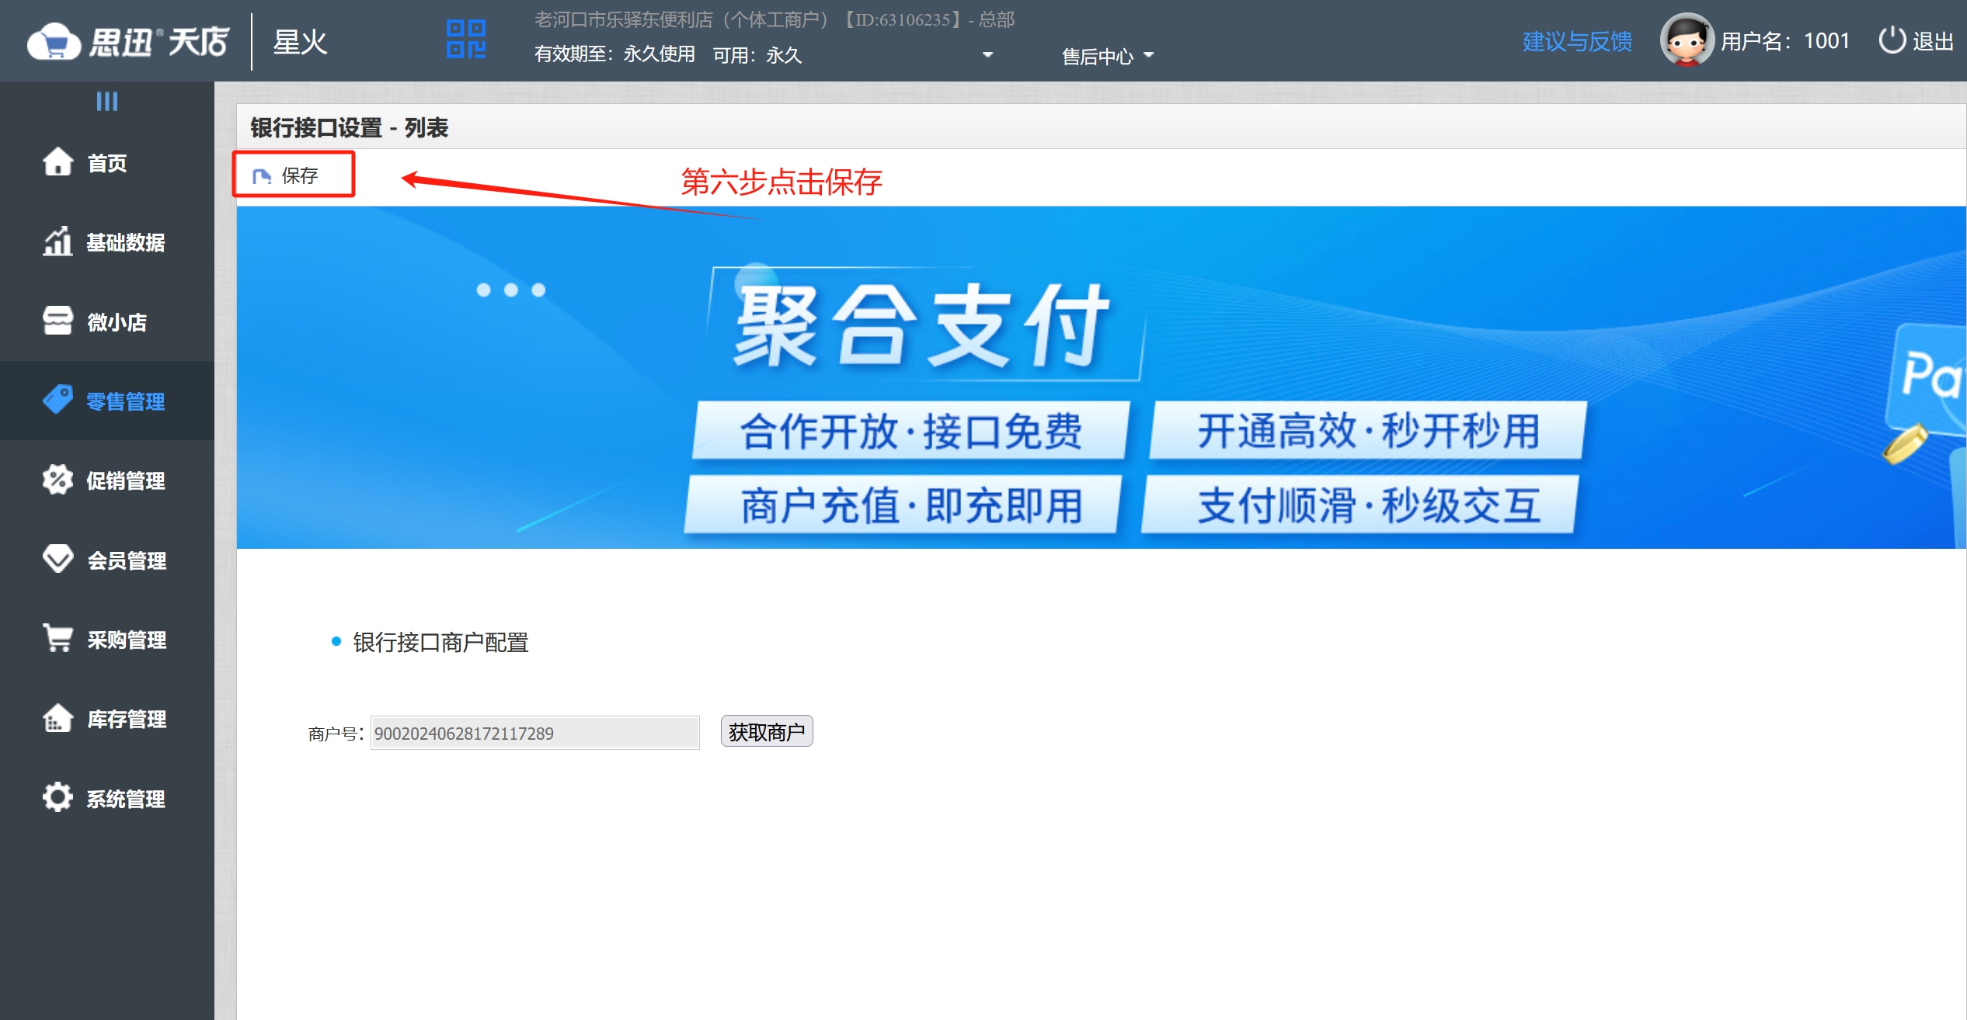Click the 思迅天店 logo
This screenshot has width=1967, height=1020.
point(128,41)
